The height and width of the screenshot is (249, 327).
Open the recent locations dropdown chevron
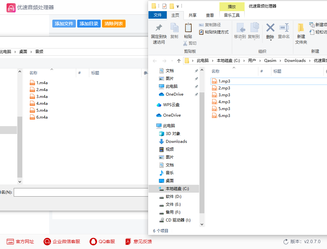click(172, 61)
